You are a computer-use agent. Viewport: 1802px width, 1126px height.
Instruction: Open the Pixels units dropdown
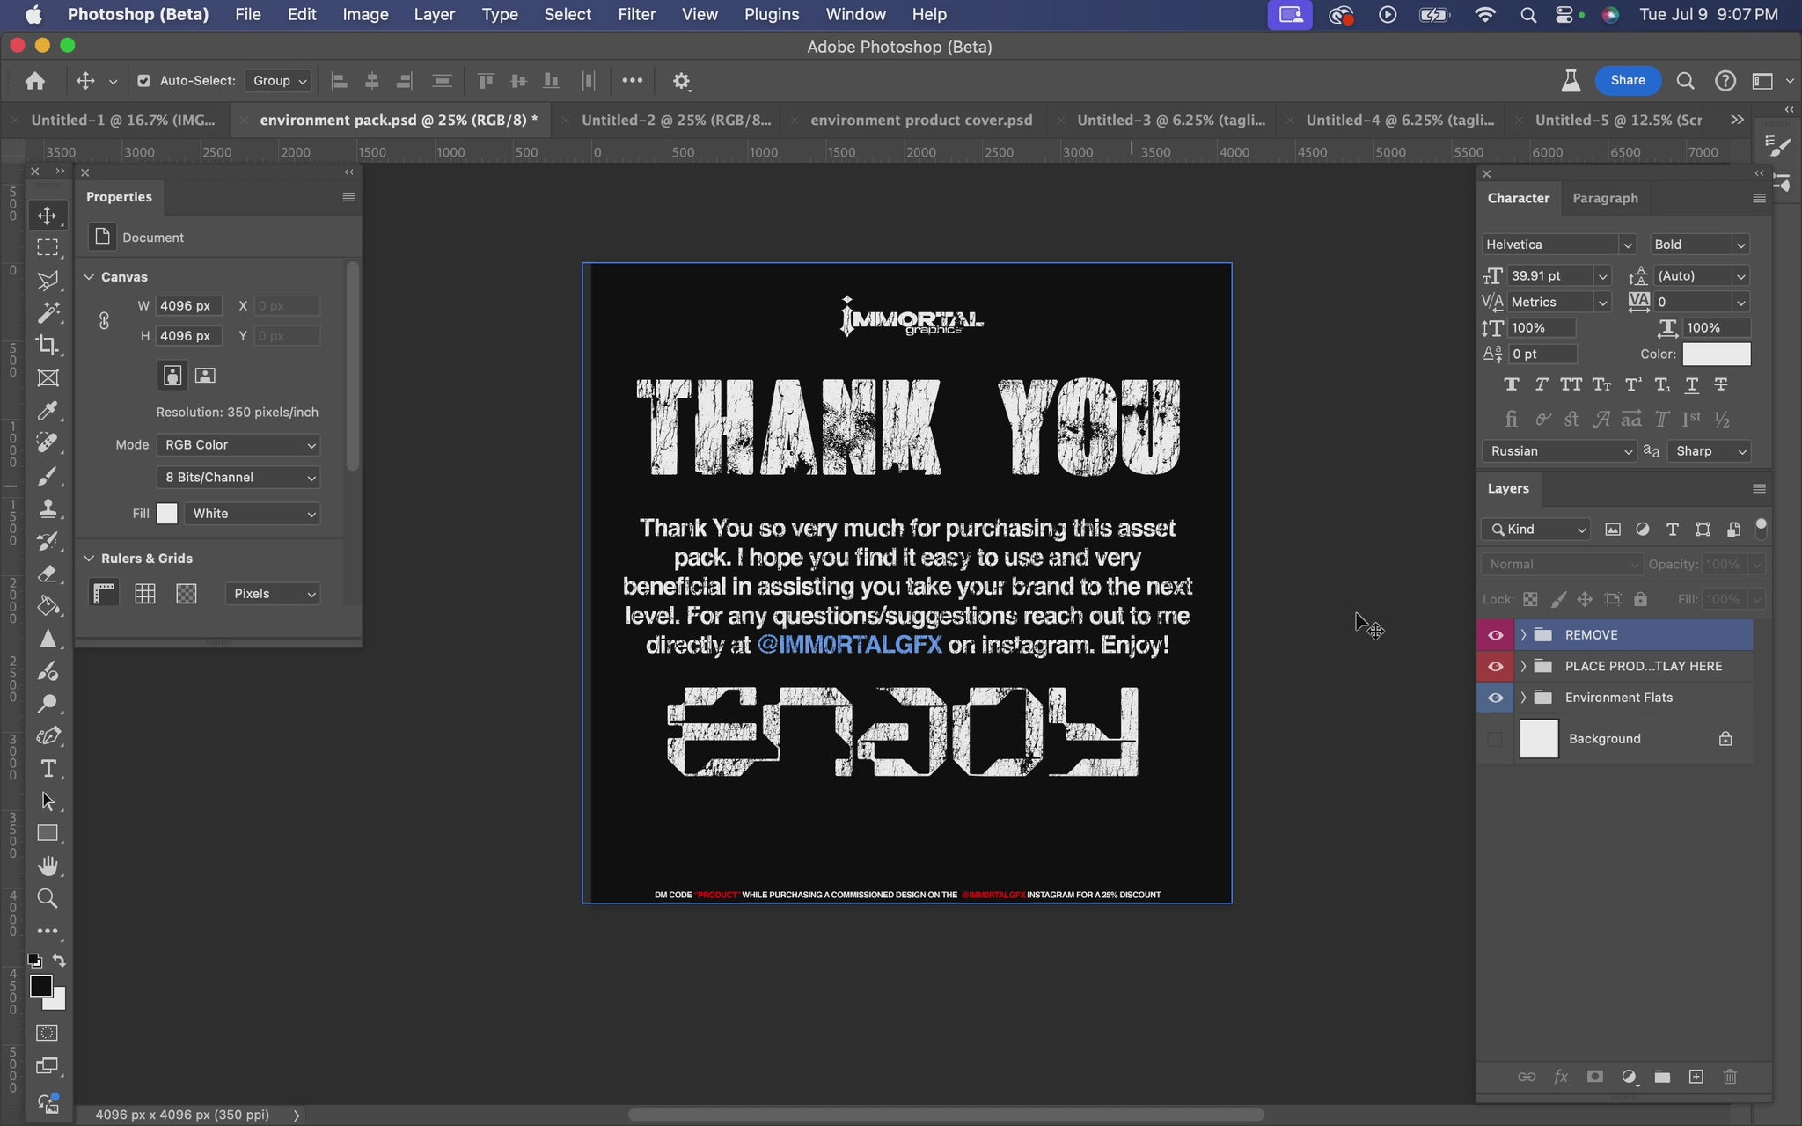click(x=273, y=594)
